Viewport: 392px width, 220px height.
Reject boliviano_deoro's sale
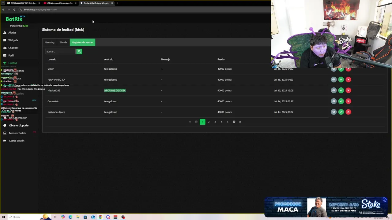click(348, 112)
